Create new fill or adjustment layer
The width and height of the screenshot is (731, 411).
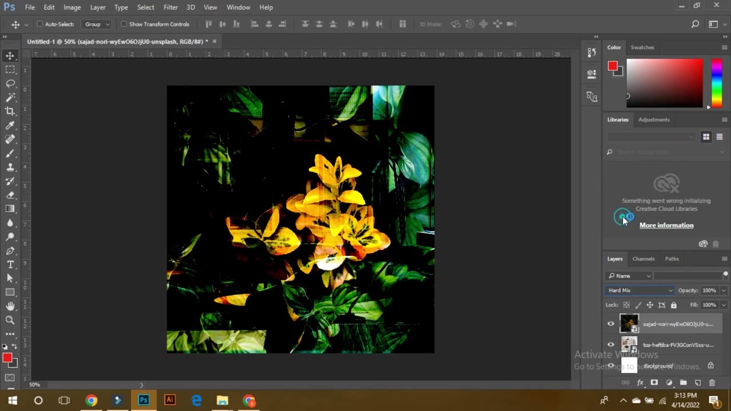coord(669,382)
